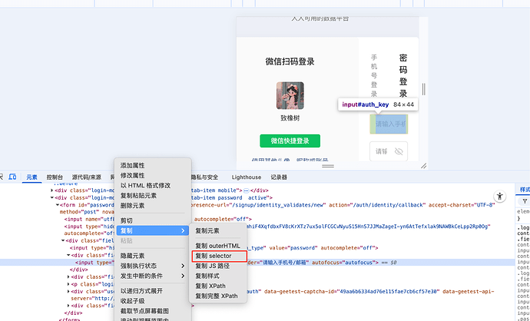Open the accessibility tree view button

(499, 197)
